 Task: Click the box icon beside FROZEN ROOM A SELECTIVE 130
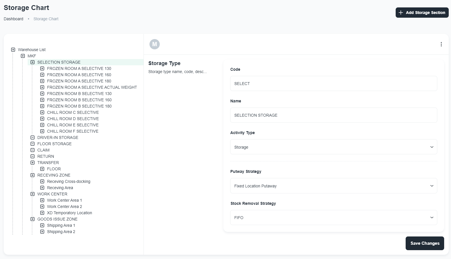point(42,68)
